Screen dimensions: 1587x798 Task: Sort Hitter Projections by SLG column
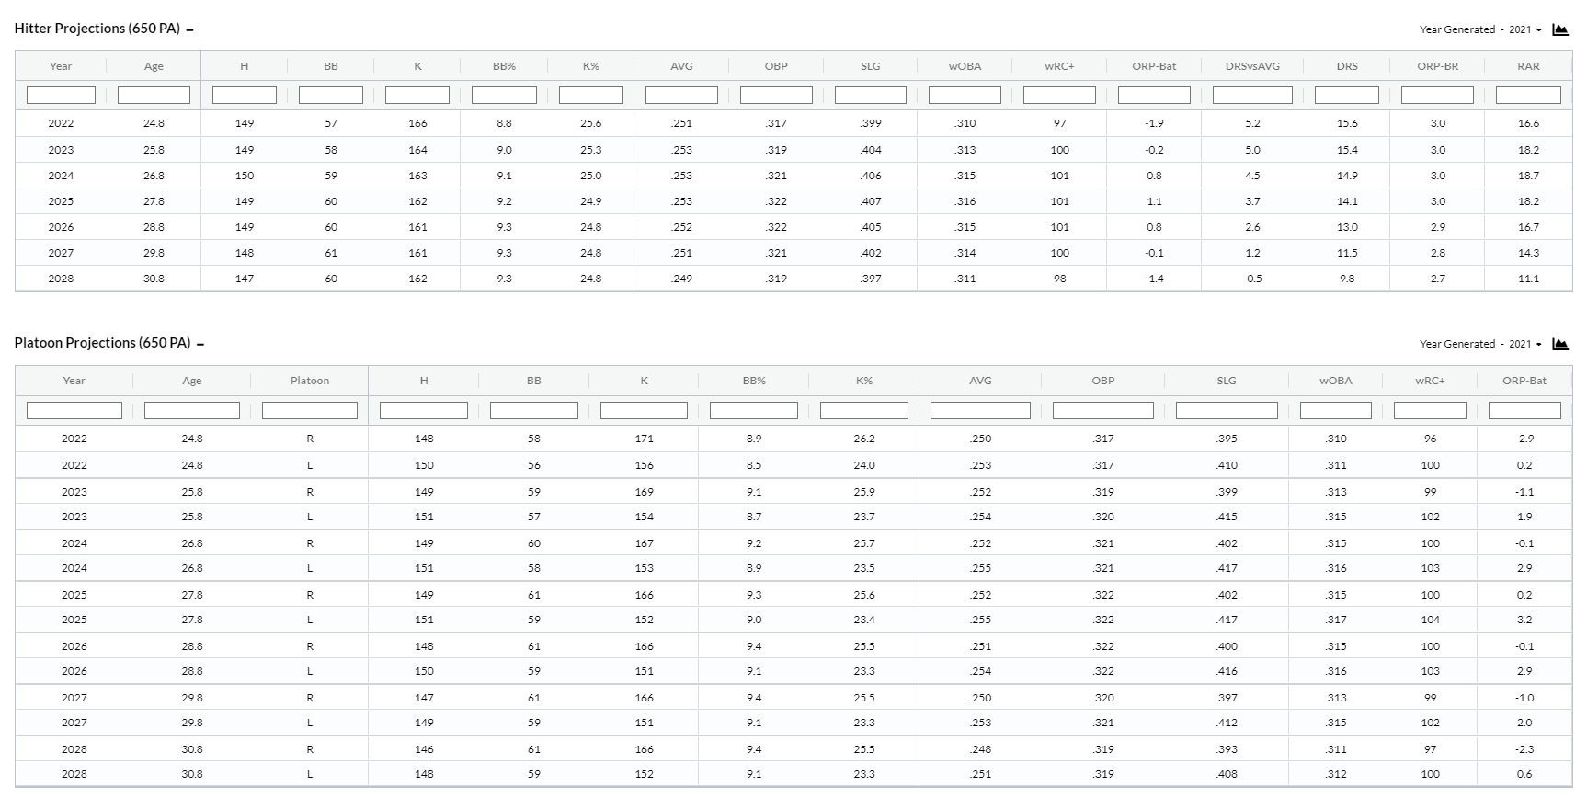(871, 66)
